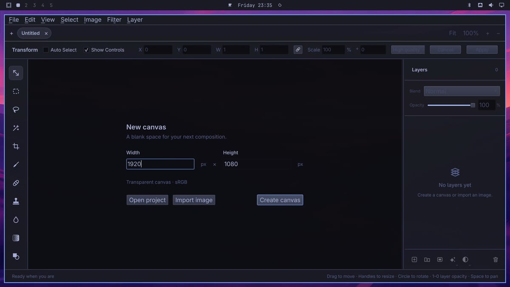Click the new layer plus icon
The image size is (510, 287).
pyautogui.click(x=414, y=259)
